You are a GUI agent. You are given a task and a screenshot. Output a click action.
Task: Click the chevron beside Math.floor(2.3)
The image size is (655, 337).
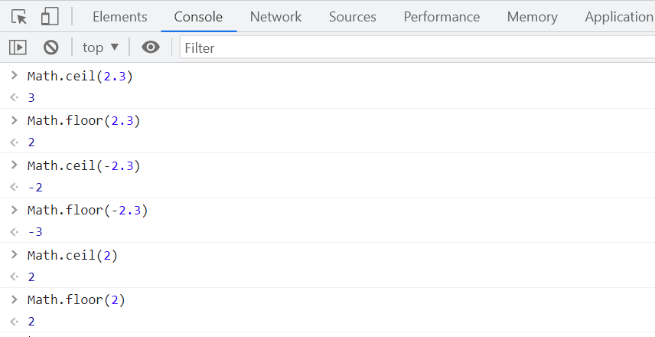[15, 120]
